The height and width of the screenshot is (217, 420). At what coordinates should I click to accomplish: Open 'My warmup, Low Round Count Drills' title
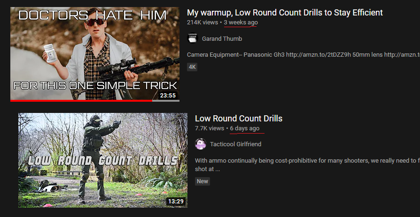coord(285,13)
